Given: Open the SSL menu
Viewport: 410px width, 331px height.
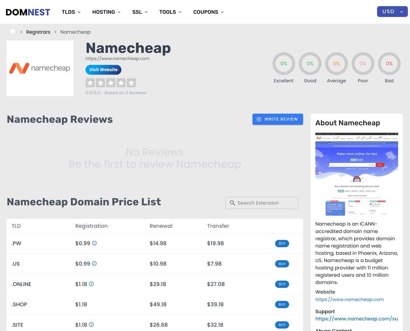Looking at the screenshot, I should tap(140, 12).
